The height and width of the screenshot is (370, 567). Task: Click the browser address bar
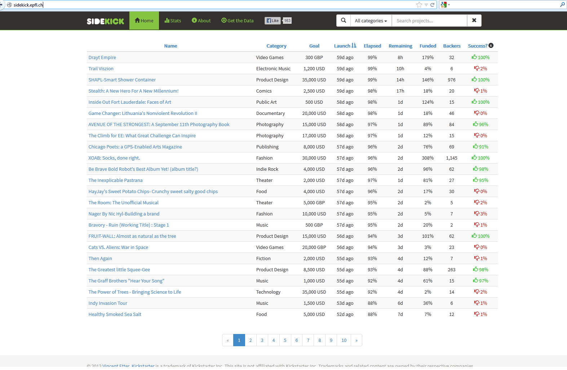tap(213, 5)
